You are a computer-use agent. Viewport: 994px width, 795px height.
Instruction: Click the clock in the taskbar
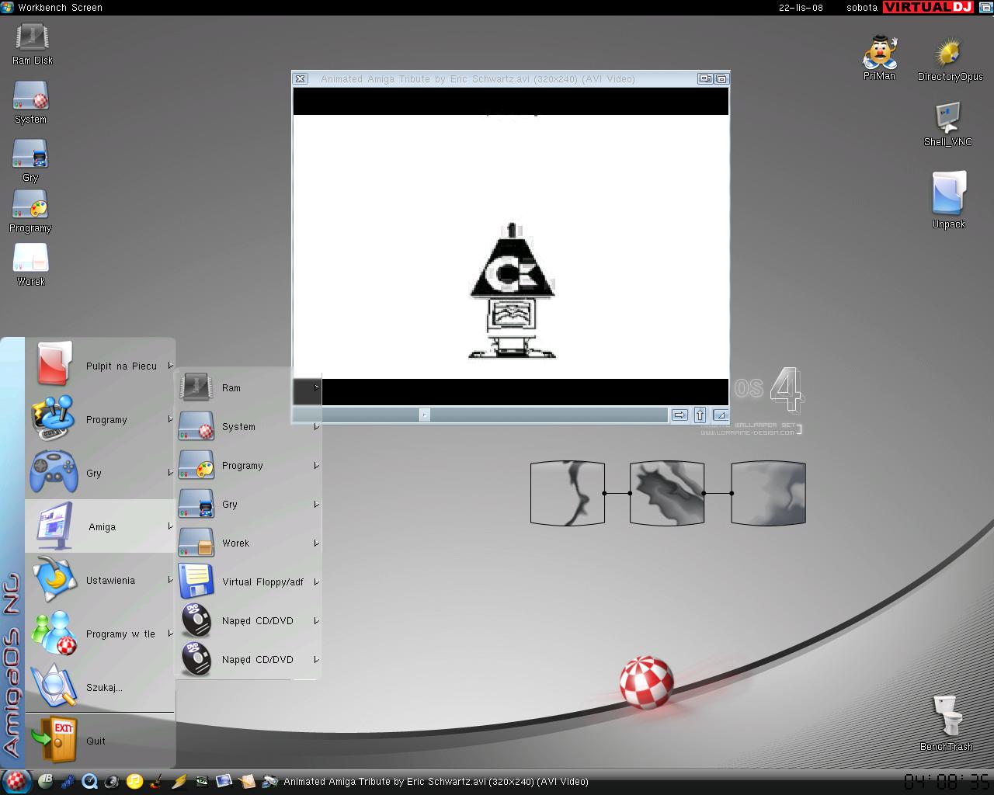[x=947, y=781]
